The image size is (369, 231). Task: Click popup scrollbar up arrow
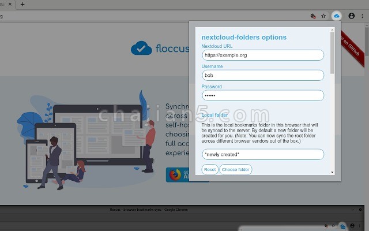[332, 29]
